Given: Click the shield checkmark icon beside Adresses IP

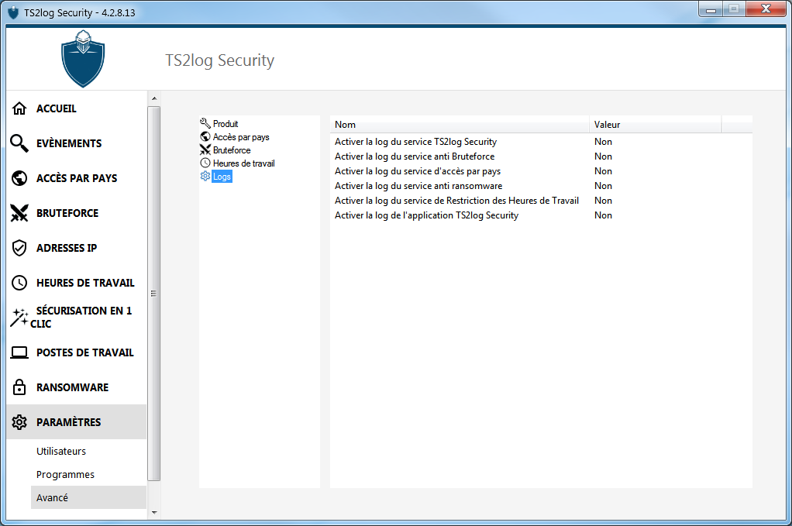Looking at the screenshot, I should pyautogui.click(x=19, y=248).
